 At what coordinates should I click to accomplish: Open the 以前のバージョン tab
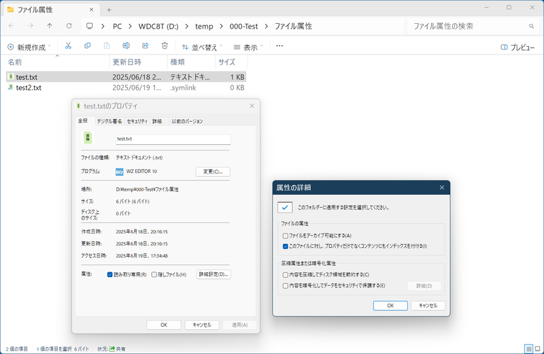187,121
